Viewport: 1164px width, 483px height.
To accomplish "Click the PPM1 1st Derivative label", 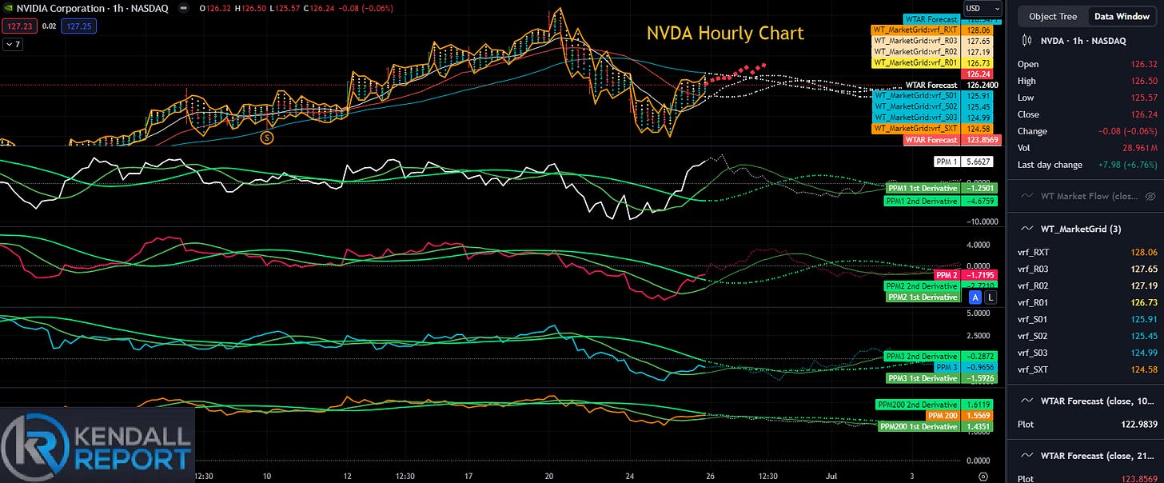I will click(922, 187).
